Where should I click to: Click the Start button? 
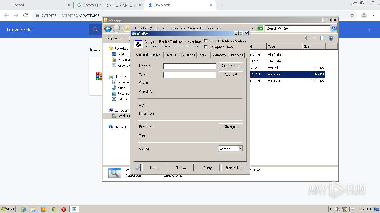click(x=8, y=209)
